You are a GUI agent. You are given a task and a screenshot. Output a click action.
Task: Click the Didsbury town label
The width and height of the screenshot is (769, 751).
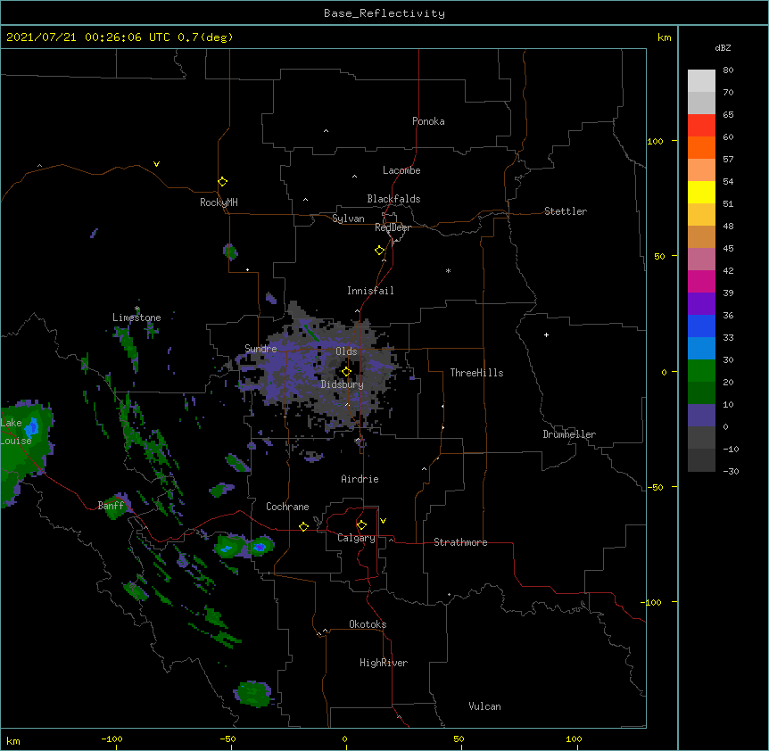[x=343, y=384]
